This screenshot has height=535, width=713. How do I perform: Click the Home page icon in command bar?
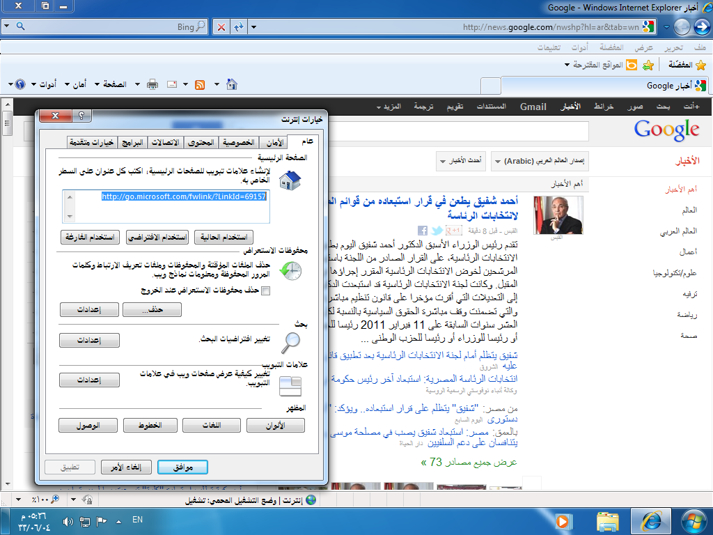(232, 84)
